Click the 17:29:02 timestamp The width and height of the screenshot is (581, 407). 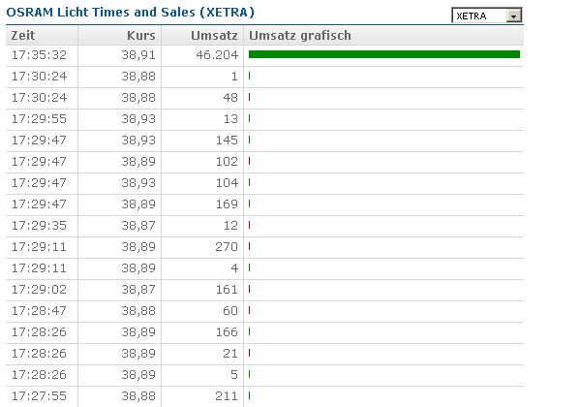pyautogui.click(x=39, y=289)
